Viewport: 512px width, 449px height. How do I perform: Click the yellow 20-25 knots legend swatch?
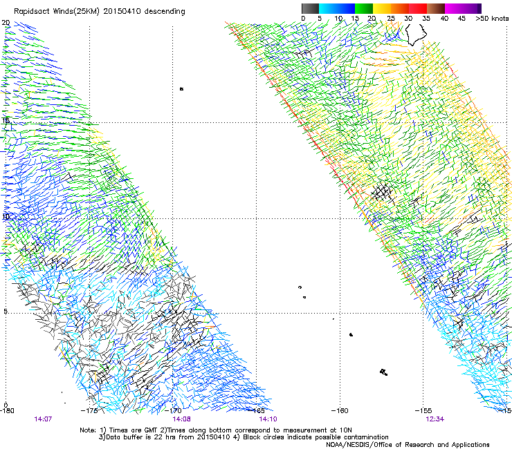click(x=382, y=8)
